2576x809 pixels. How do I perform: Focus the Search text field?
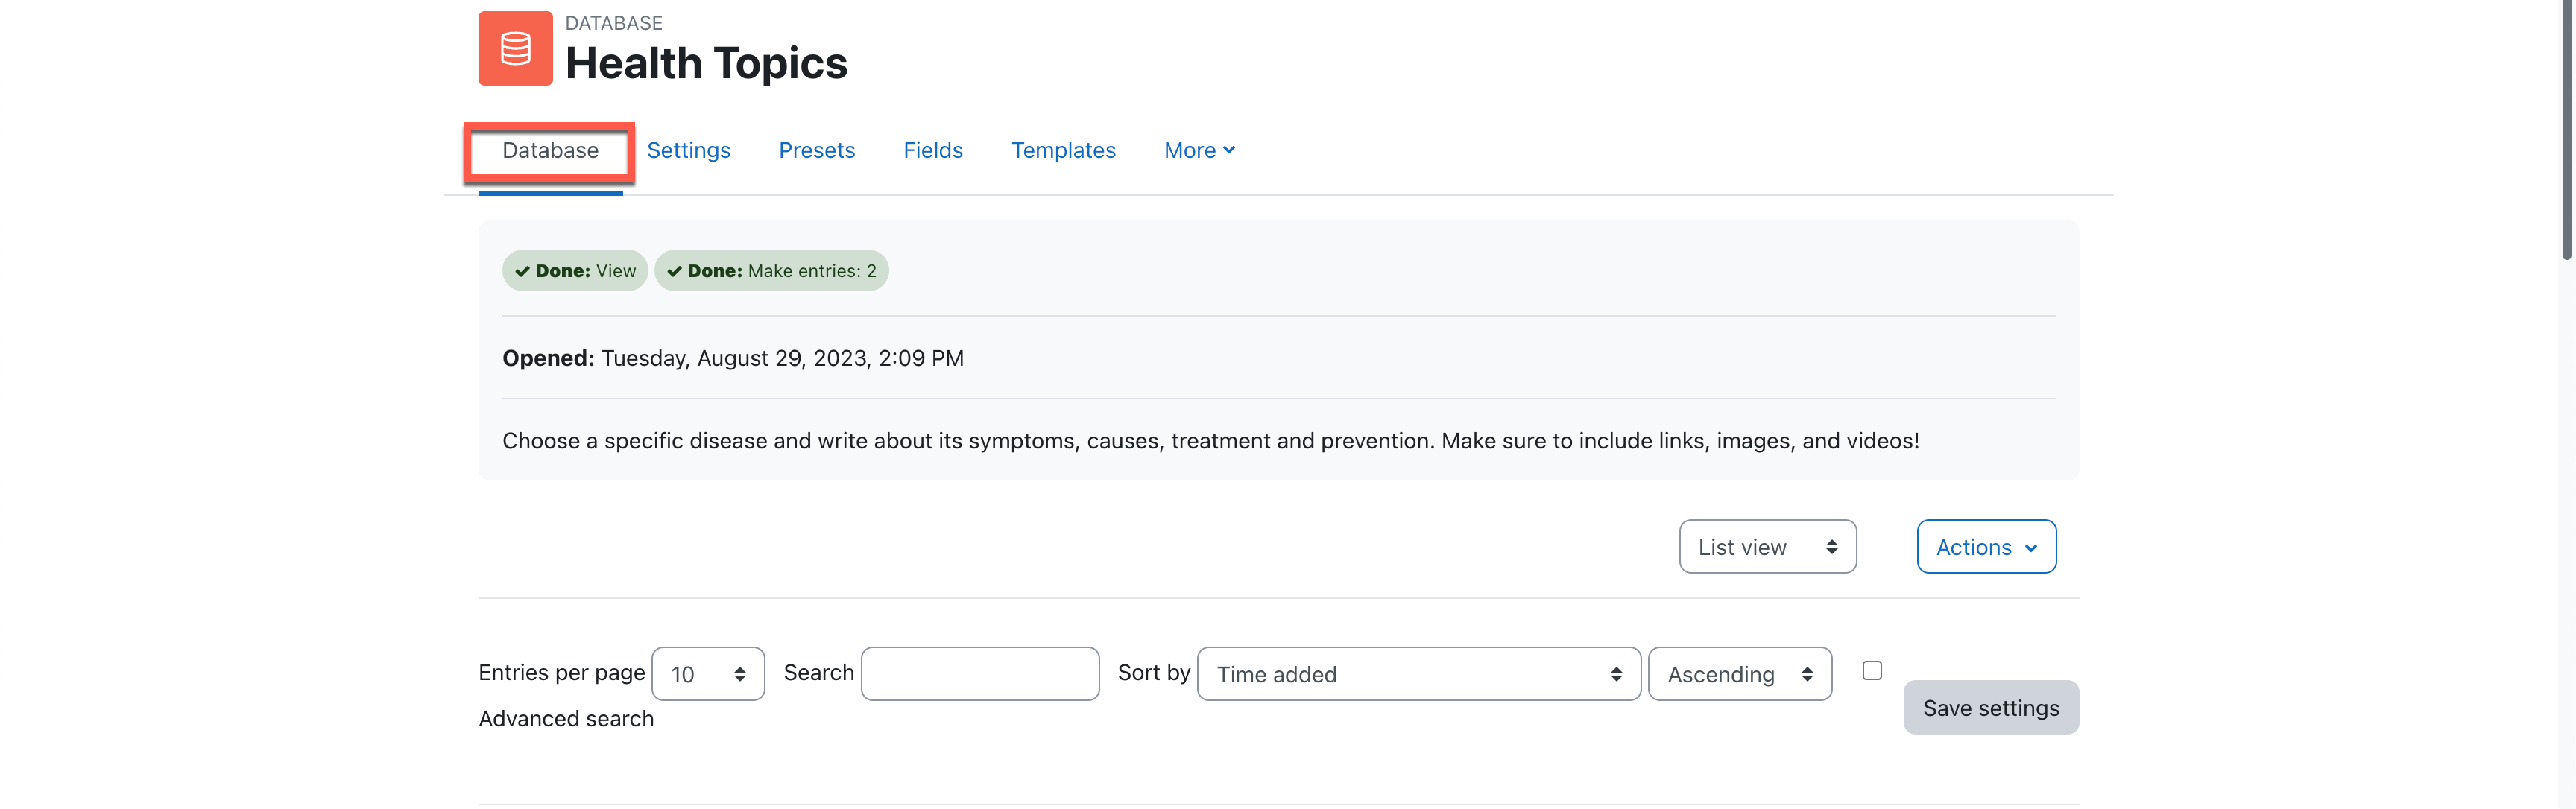click(x=980, y=673)
